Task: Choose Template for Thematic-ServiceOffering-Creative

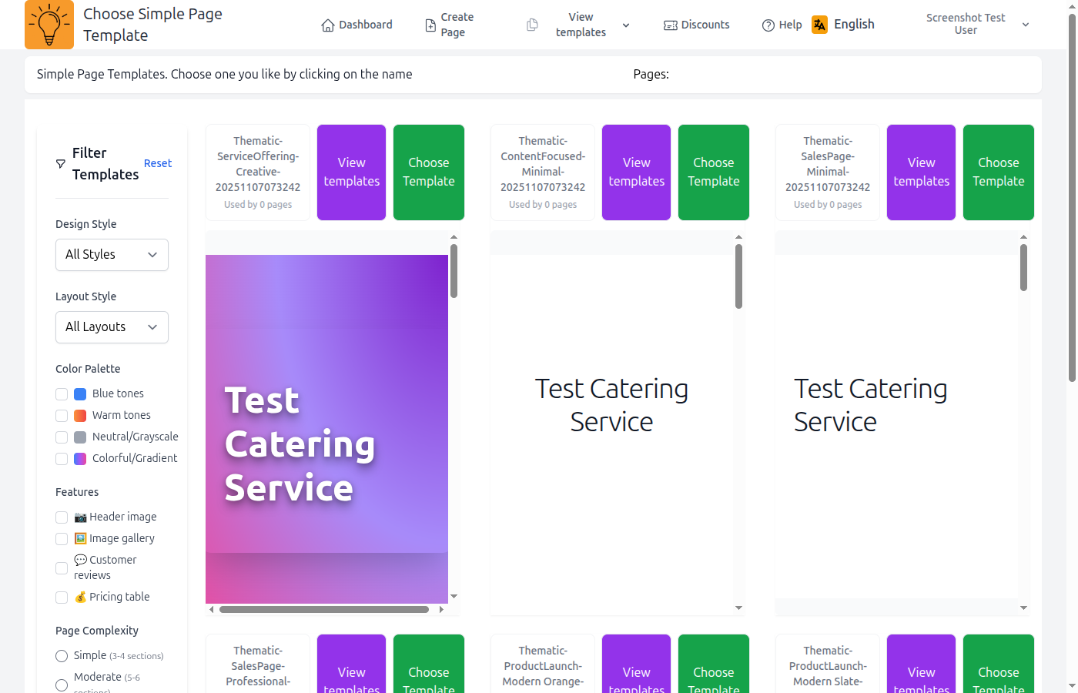Action: (429, 172)
